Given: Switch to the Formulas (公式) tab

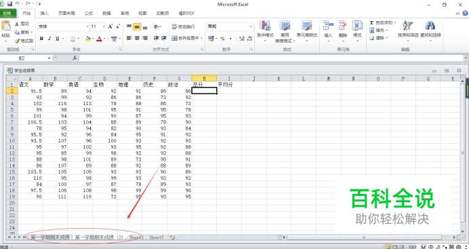Looking at the screenshot, I should 89,14.
